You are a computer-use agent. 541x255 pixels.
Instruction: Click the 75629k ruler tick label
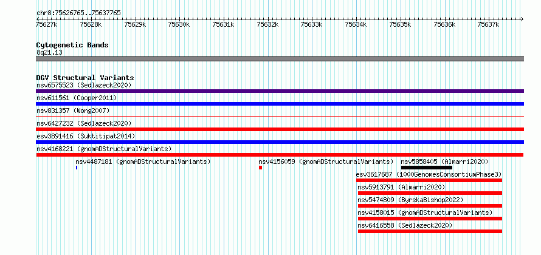pyautogui.click(x=135, y=24)
